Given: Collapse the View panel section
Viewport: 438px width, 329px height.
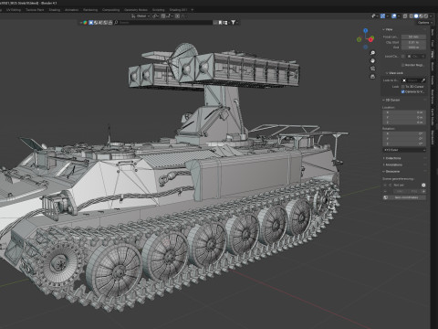Looking at the screenshot, I should (388, 29).
